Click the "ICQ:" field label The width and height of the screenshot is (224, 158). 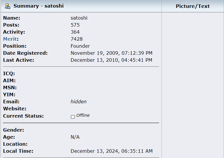click(x=9, y=73)
